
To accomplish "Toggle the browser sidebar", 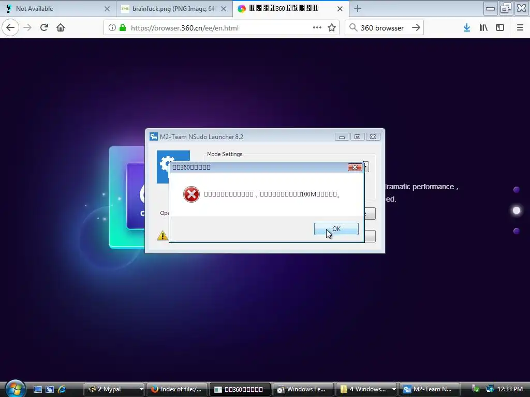I will pos(500,28).
